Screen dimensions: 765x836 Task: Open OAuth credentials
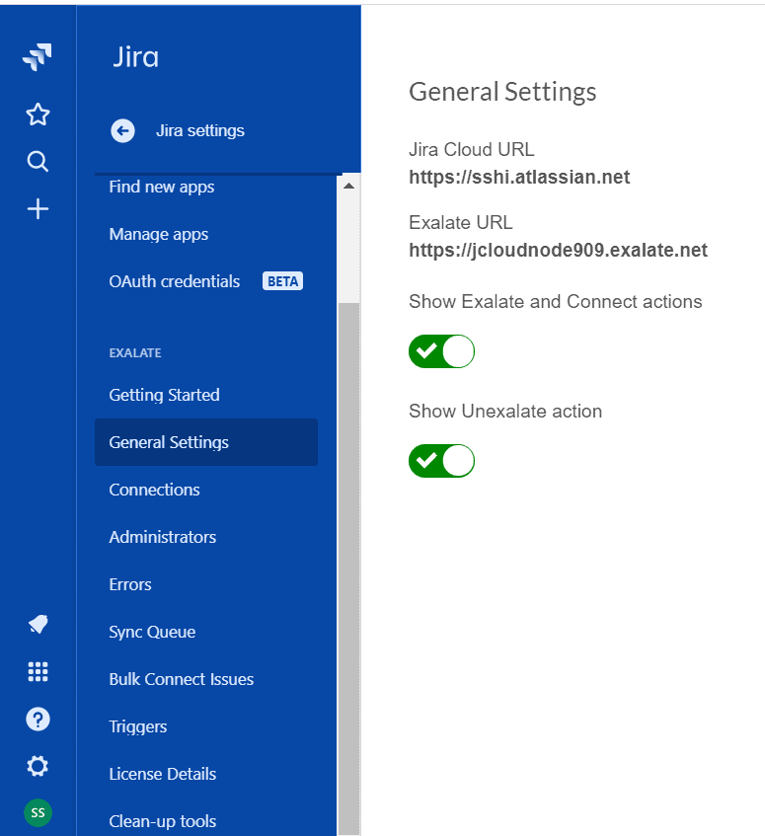tap(175, 281)
